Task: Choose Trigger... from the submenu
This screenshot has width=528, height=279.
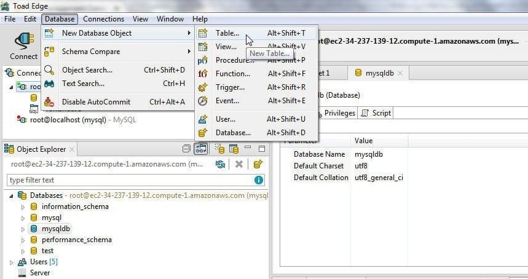Action: pyautogui.click(x=256, y=87)
